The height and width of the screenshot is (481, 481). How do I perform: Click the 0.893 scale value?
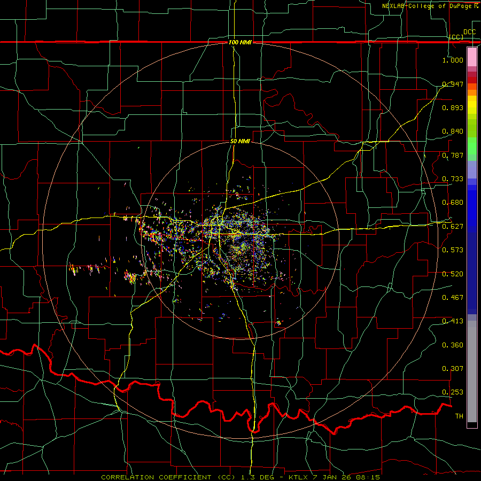tap(453, 107)
